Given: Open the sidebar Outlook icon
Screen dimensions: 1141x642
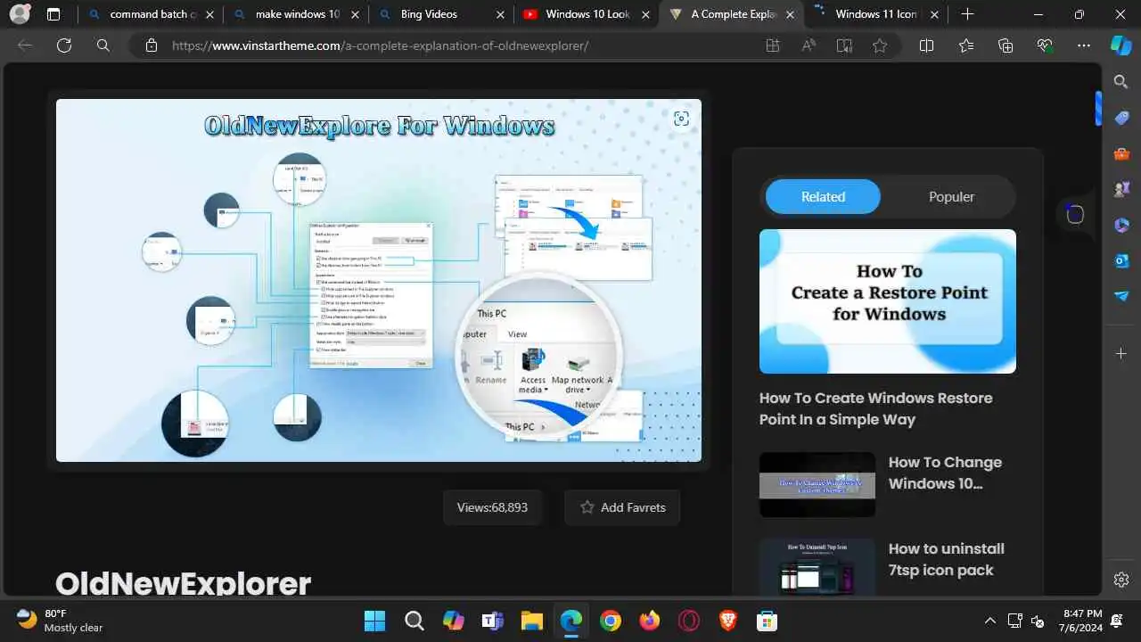Looking at the screenshot, I should [x=1121, y=260].
